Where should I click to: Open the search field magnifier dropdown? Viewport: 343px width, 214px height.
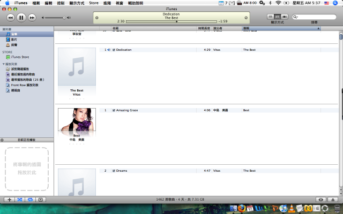pos(295,17)
